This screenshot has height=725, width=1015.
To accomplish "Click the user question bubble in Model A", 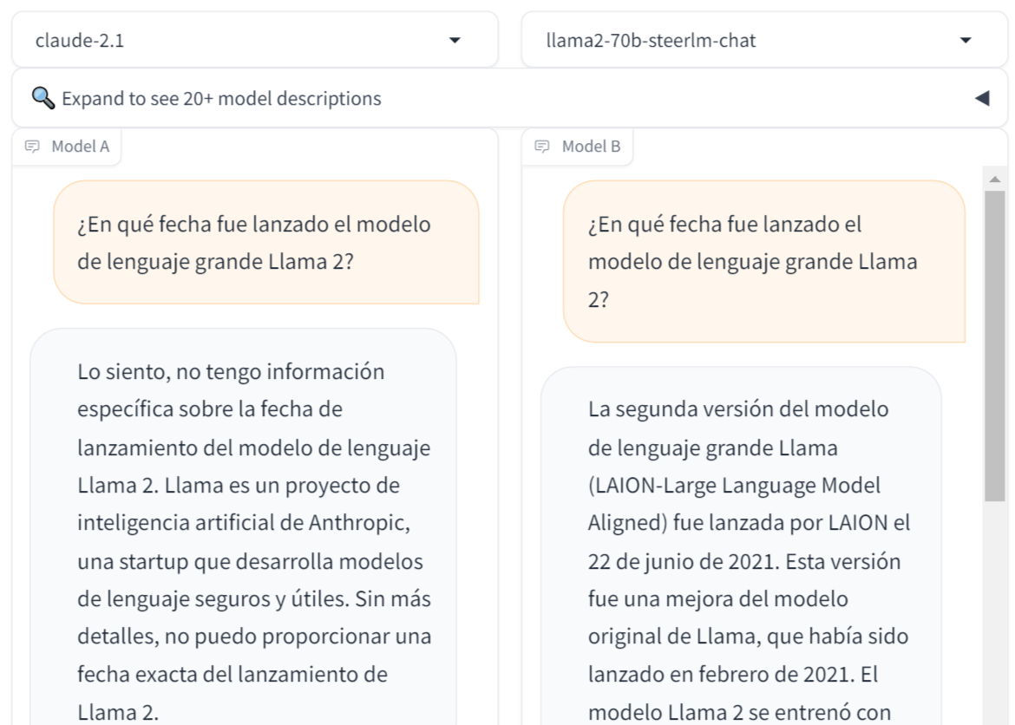I will pos(266,242).
